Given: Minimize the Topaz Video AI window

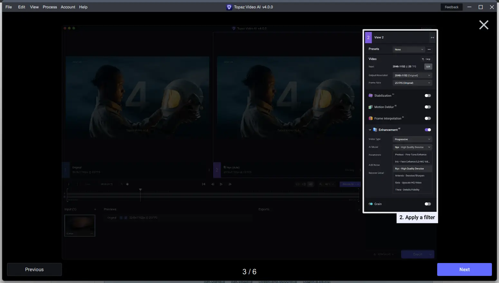Looking at the screenshot, I should 469,7.
